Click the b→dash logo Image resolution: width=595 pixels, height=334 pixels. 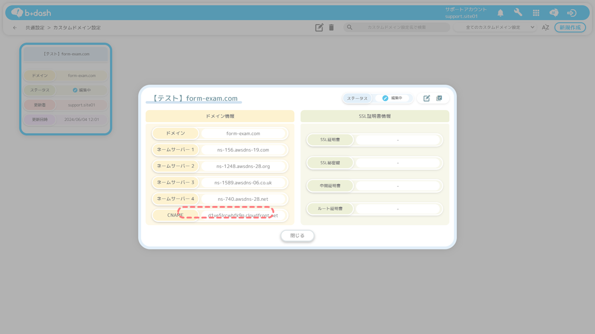click(31, 13)
